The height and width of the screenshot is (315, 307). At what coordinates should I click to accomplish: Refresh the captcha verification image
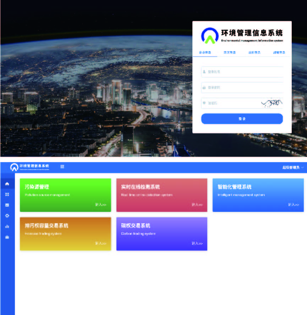(272, 103)
